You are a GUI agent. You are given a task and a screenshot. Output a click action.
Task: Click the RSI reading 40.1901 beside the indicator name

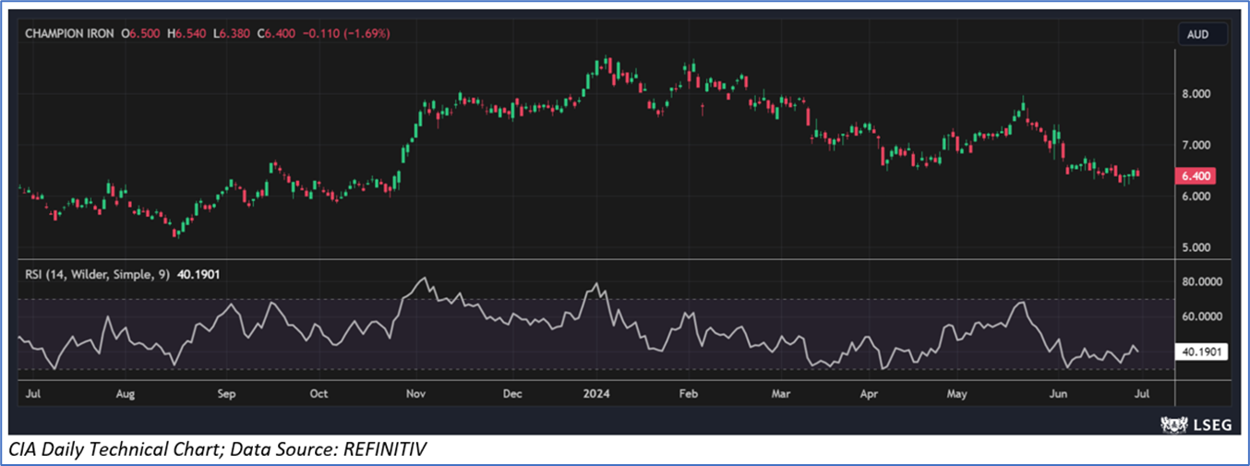[197, 274]
